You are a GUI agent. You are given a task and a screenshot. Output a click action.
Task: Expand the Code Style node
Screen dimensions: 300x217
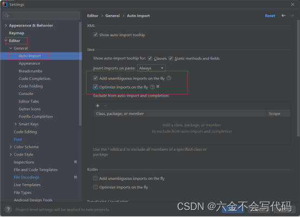pyautogui.click(x=11, y=154)
